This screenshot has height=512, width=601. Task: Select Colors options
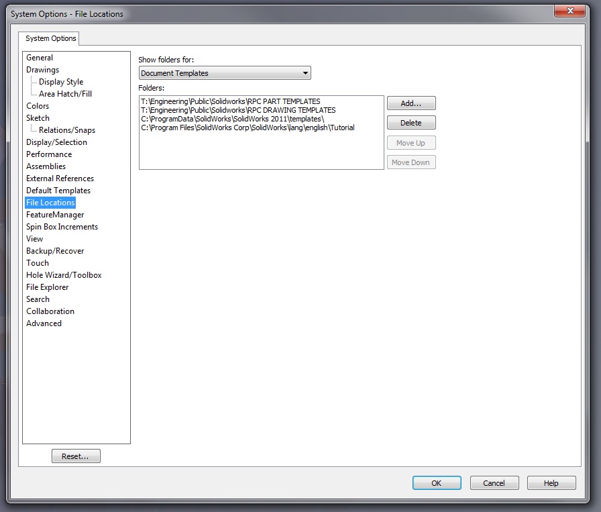(38, 106)
